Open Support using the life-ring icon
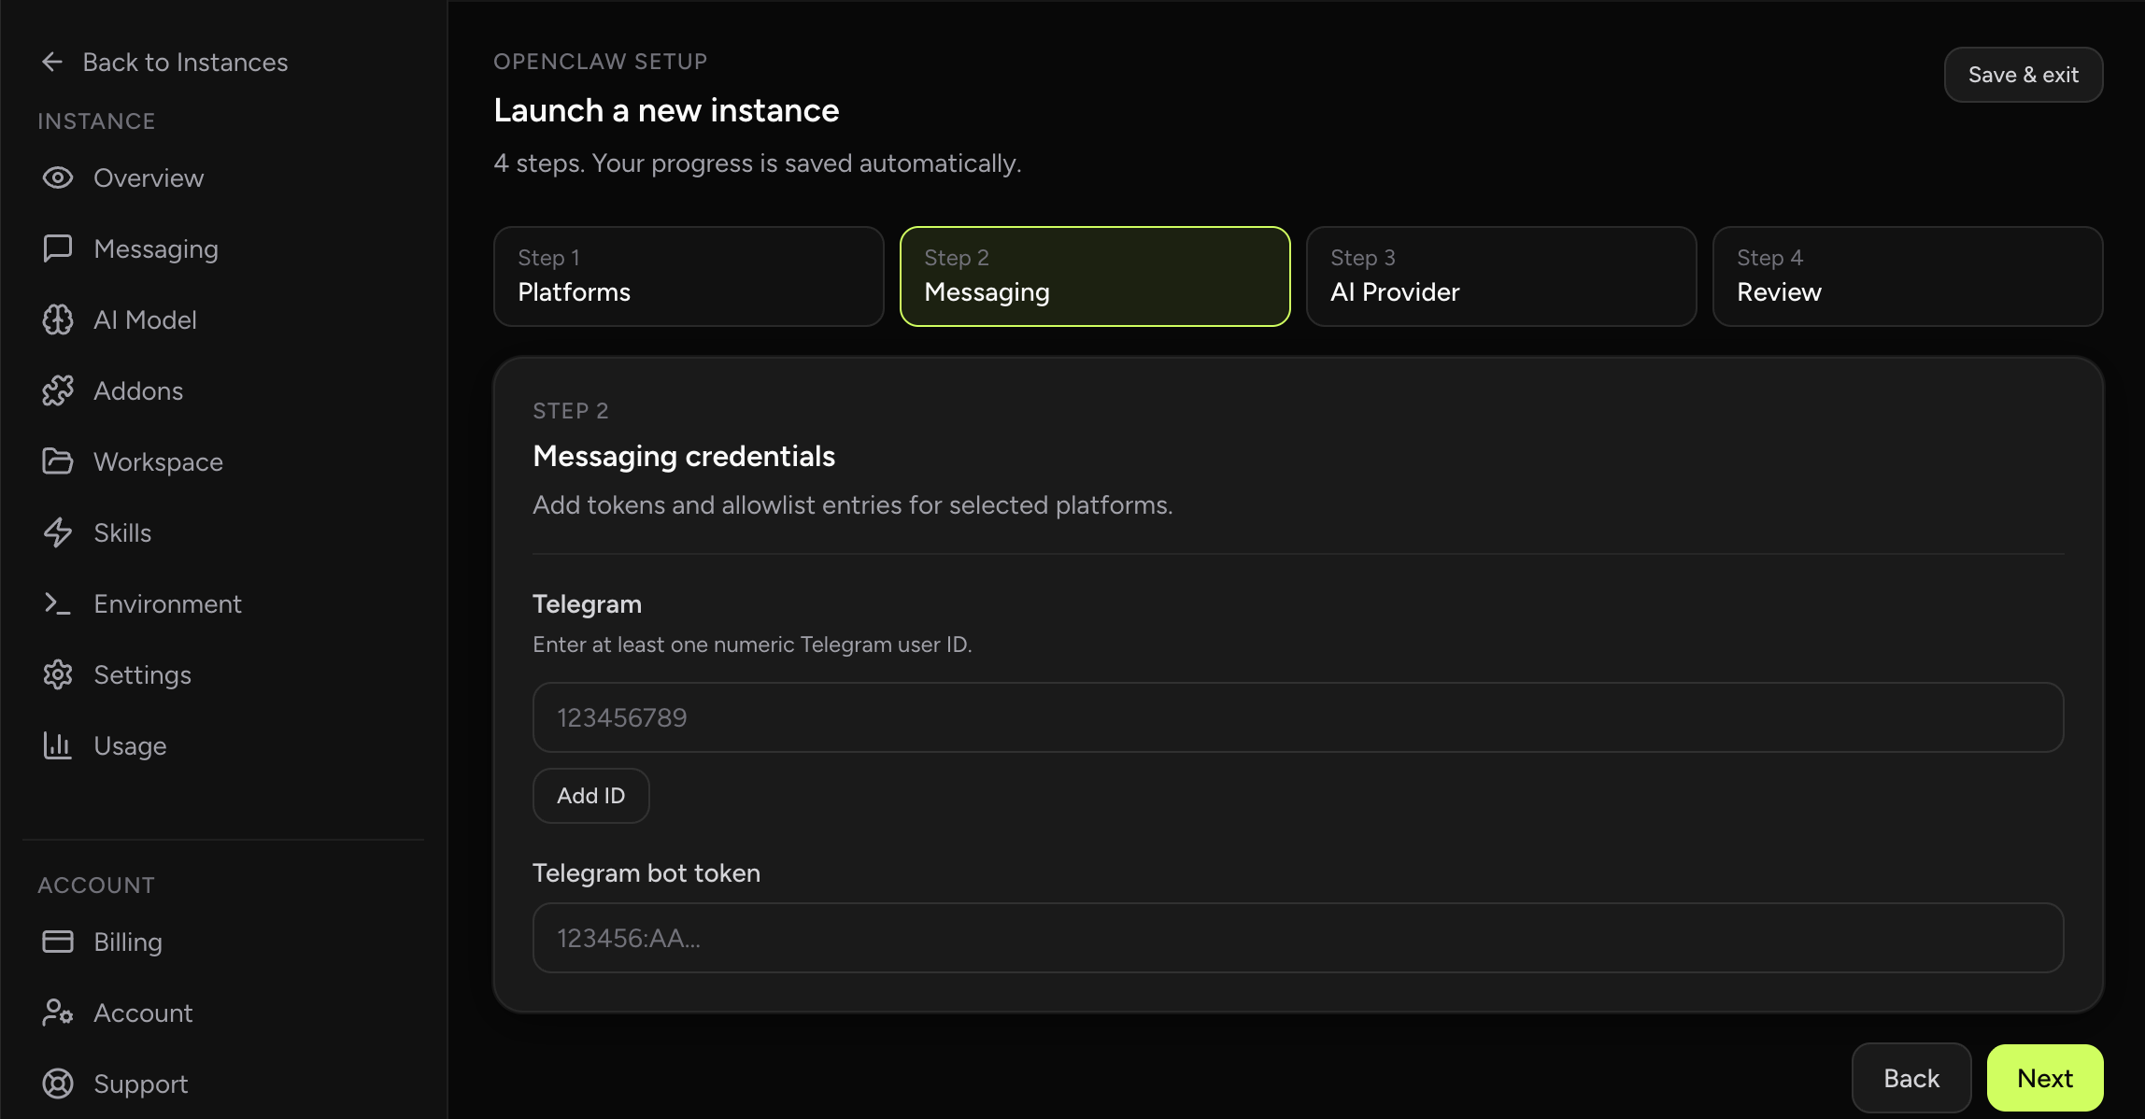The height and width of the screenshot is (1119, 2145). click(x=58, y=1084)
